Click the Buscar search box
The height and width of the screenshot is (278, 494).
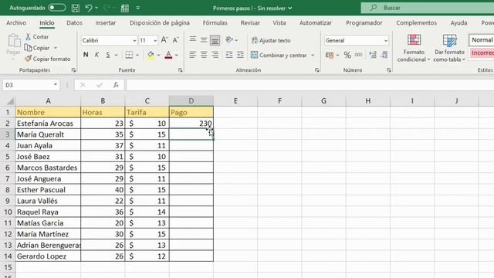(427, 8)
